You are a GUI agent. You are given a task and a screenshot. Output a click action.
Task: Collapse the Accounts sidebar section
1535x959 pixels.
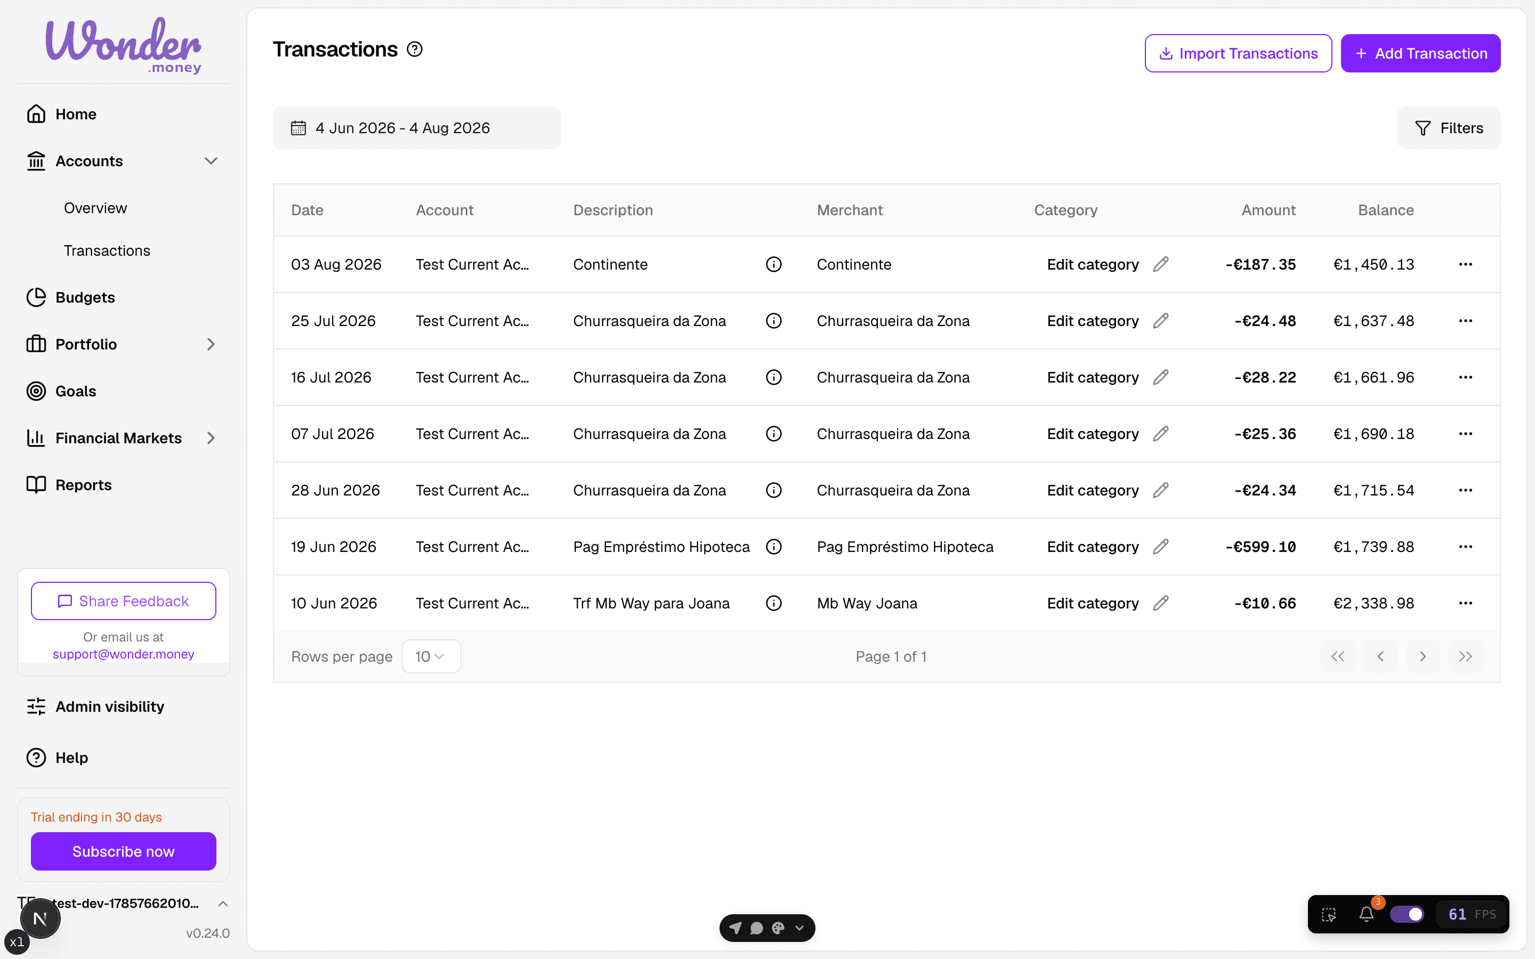[211, 161]
